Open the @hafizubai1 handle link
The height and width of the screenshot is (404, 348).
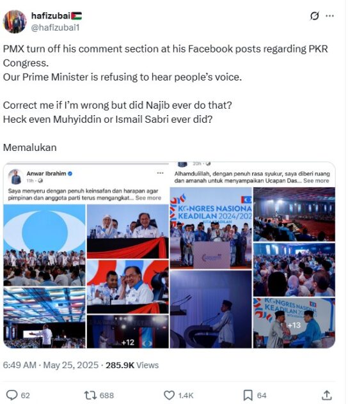click(x=55, y=27)
